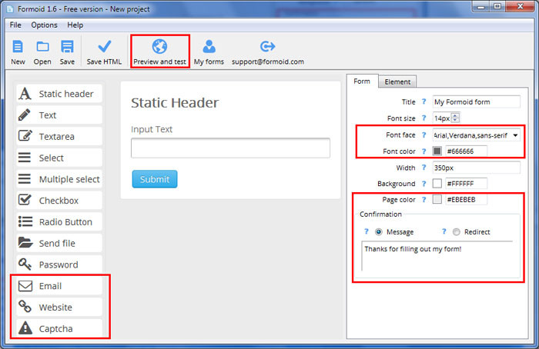Open the Options menu
This screenshot has height=349, width=539.
(x=44, y=25)
